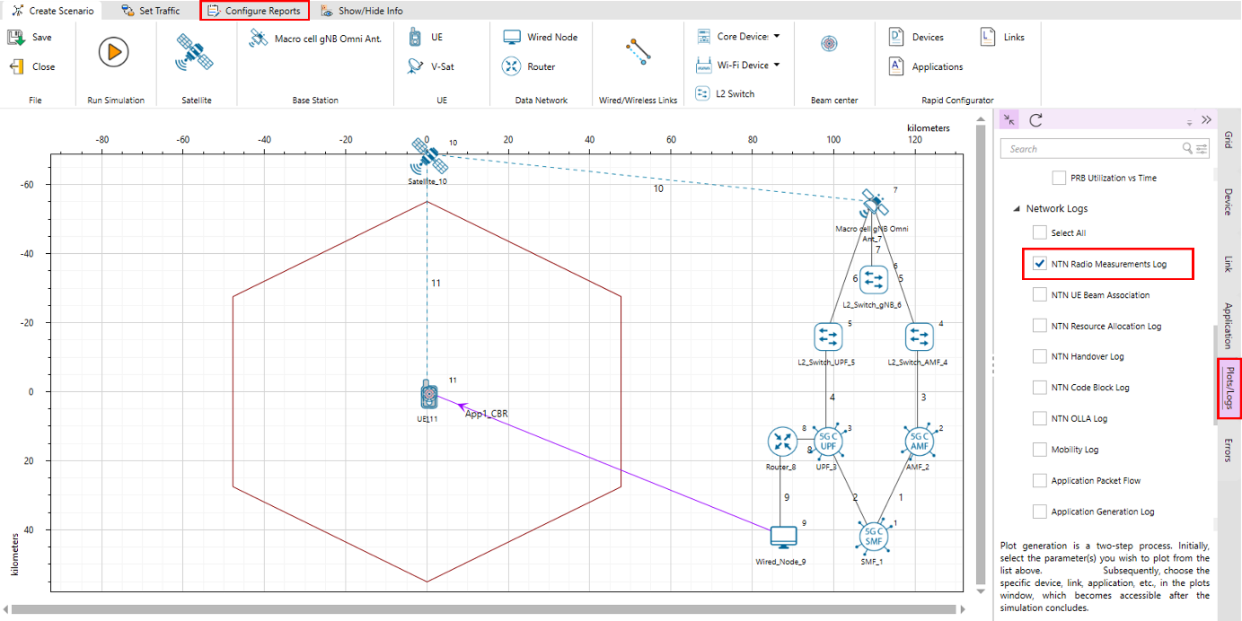
Task: Click the refresh icon in side panel
Action: click(1035, 120)
